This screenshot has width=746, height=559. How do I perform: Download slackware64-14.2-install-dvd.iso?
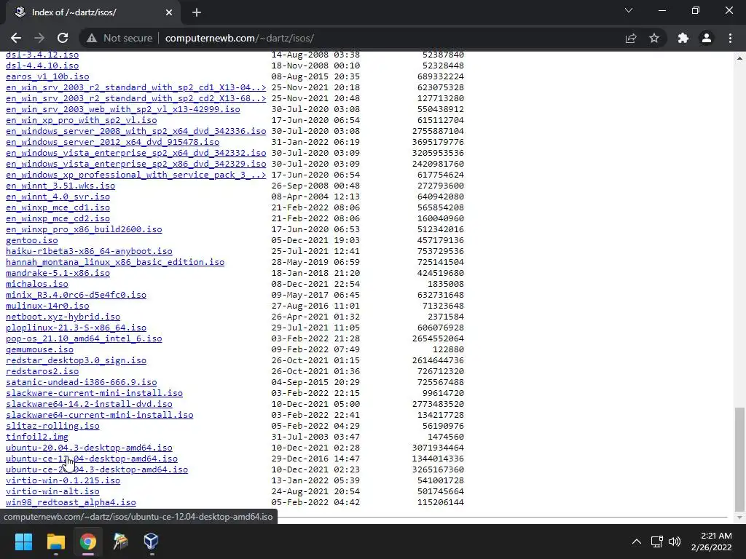pos(89,405)
